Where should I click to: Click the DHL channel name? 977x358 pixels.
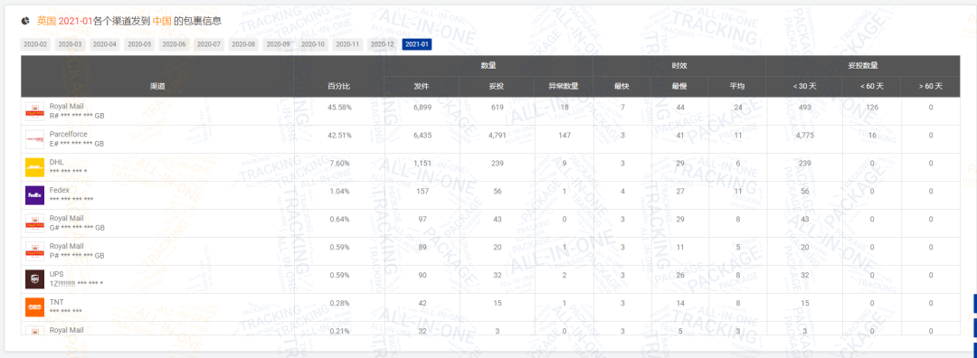pos(57,163)
